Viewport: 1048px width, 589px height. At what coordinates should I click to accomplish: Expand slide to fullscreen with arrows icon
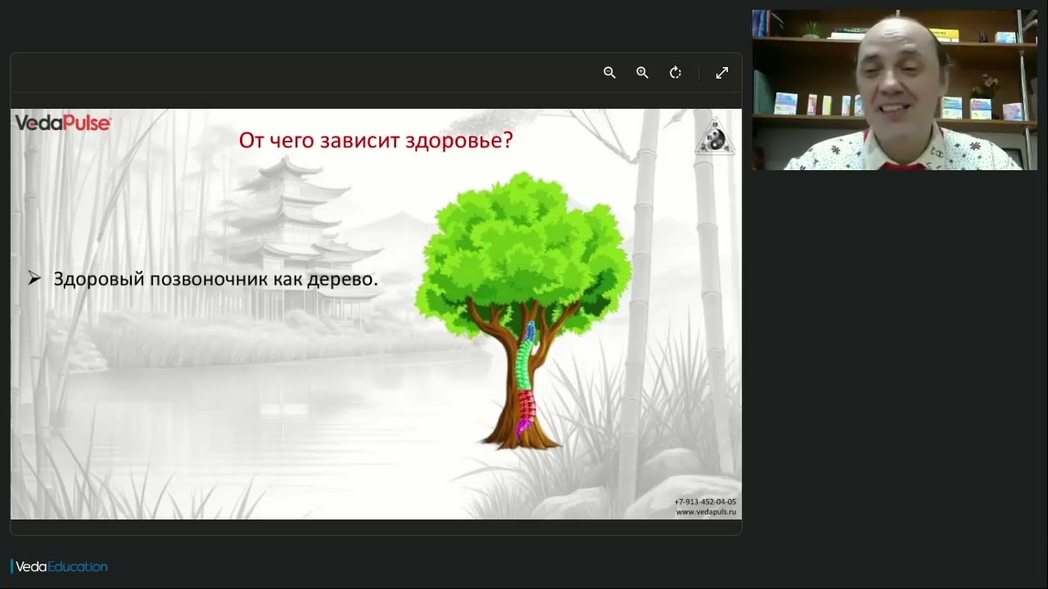722,73
